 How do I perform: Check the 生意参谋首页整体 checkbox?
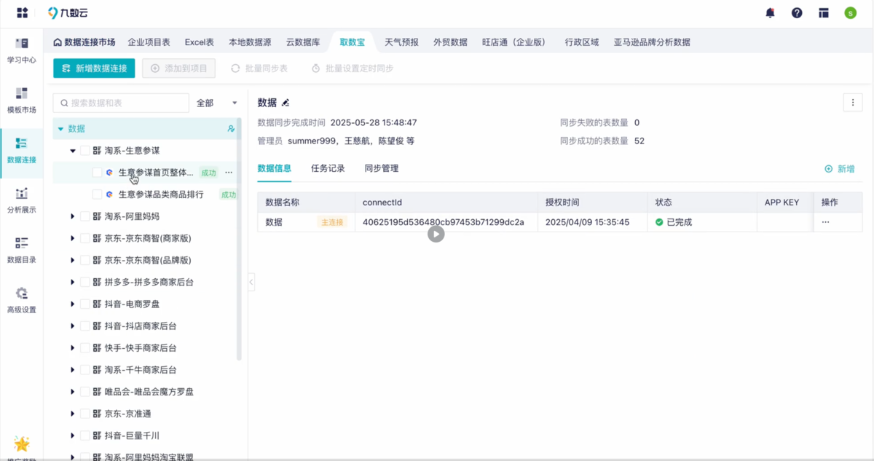(97, 173)
